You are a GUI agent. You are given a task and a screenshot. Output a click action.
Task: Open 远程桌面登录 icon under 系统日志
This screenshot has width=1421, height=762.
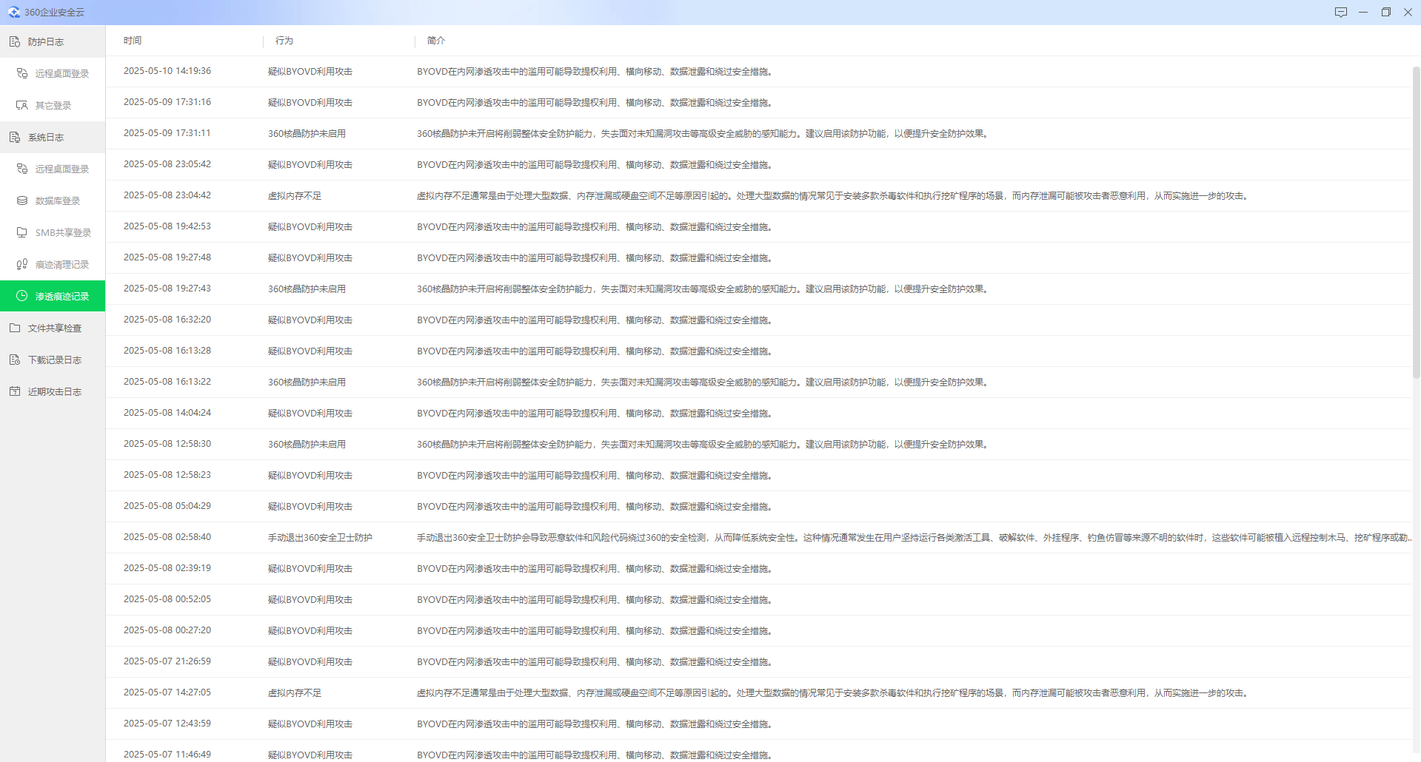pos(22,169)
